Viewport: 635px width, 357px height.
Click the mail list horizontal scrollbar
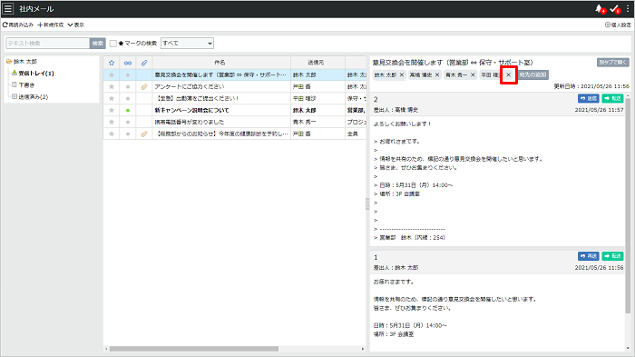click(194, 349)
